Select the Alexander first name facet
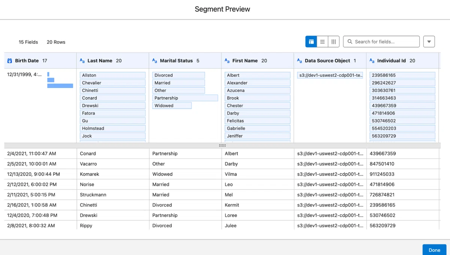 (x=258, y=83)
